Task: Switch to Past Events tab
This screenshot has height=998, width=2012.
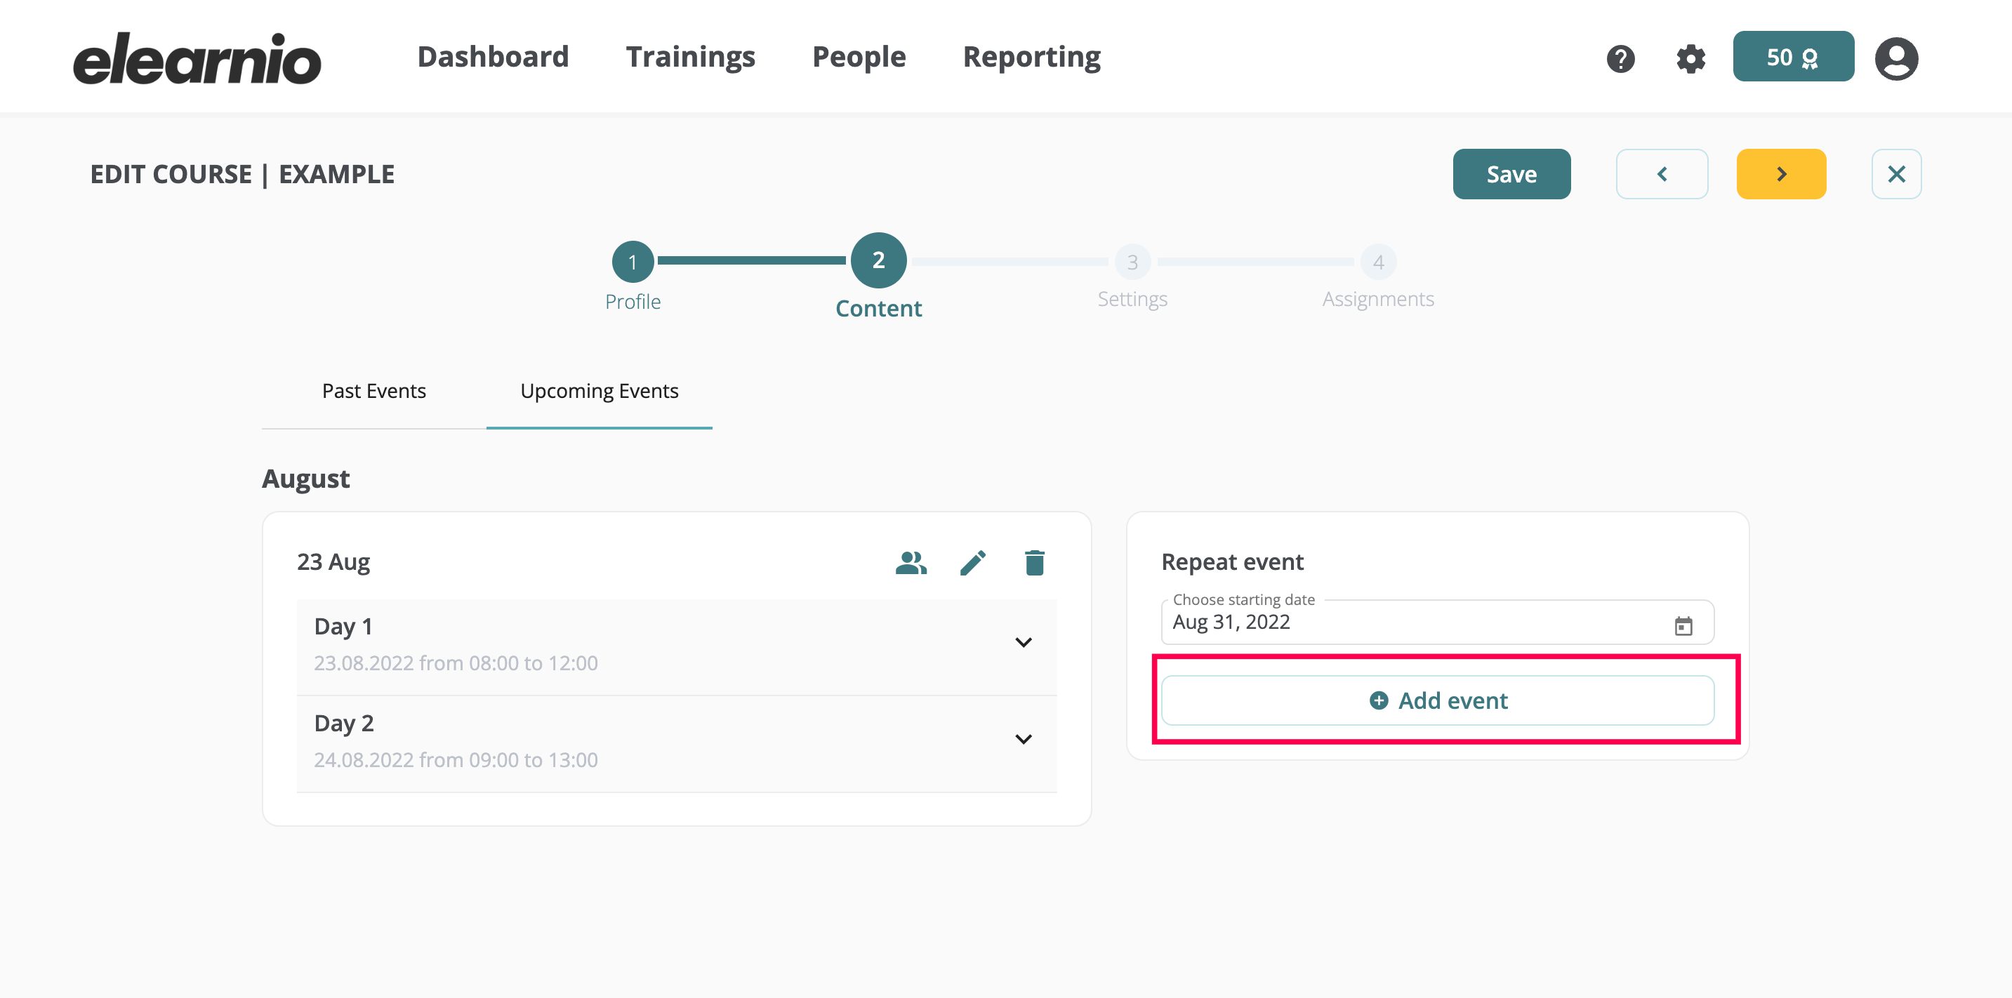Action: 374,390
